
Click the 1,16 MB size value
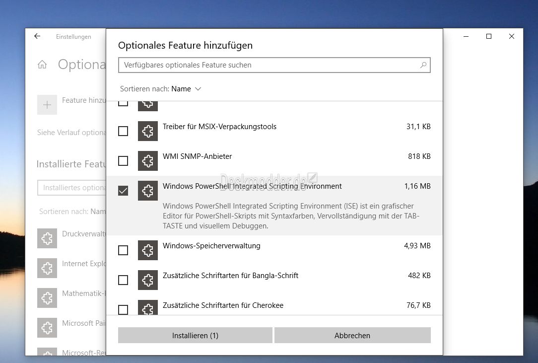click(x=417, y=186)
